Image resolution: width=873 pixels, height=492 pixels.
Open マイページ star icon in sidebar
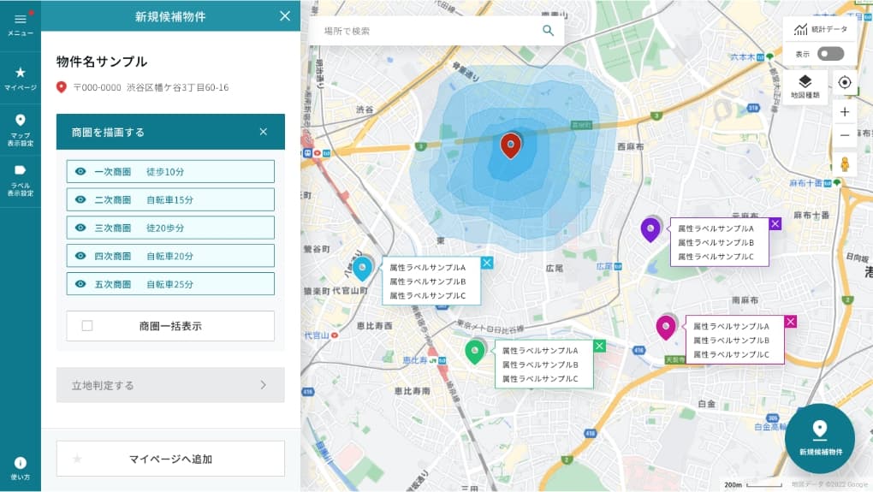coord(20,74)
